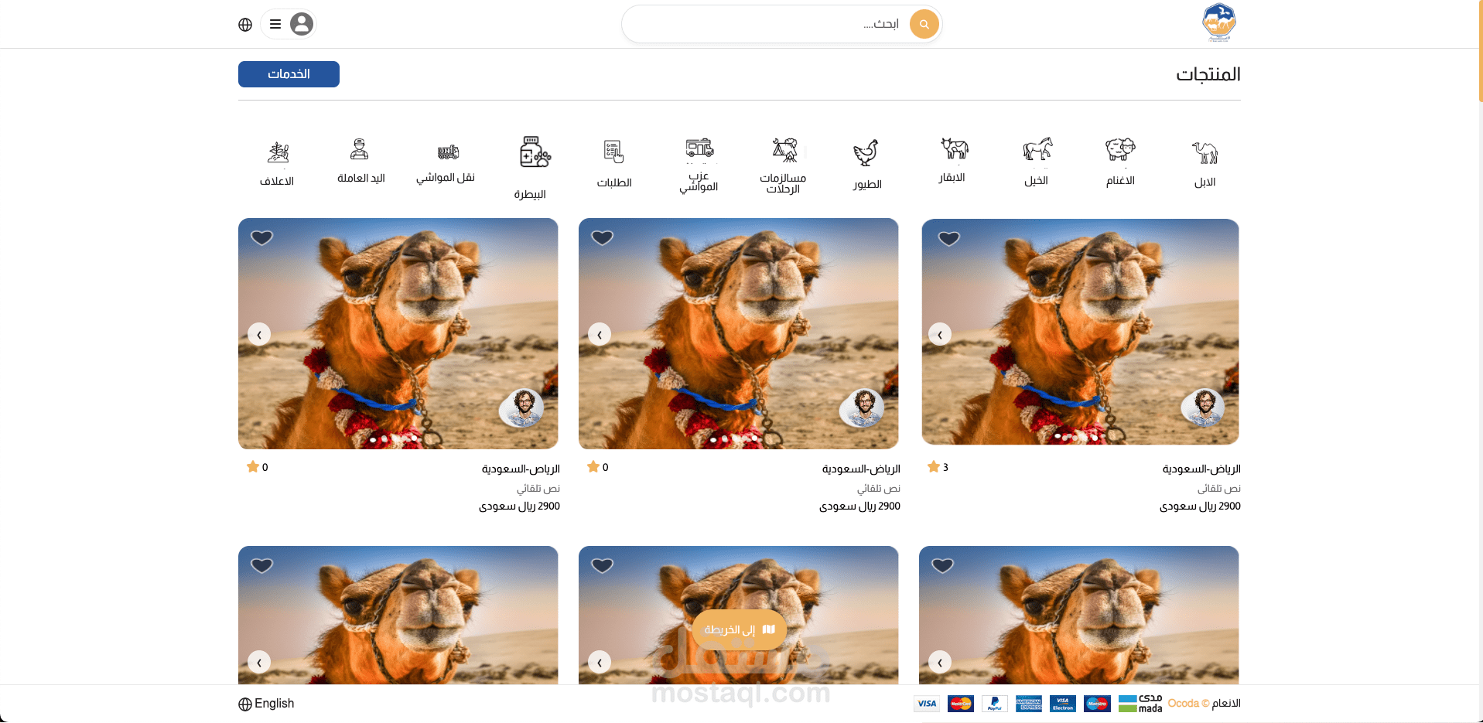Open seller avatar on first-row left card

coord(523,408)
